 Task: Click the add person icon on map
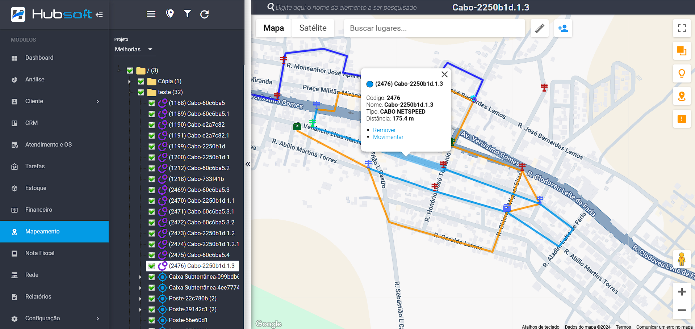pyautogui.click(x=563, y=28)
